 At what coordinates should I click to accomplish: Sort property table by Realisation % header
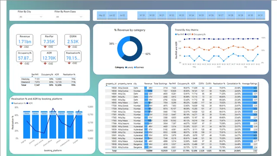pos(219,84)
